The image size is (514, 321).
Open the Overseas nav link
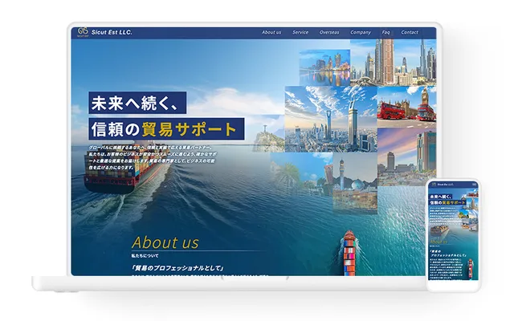pos(329,32)
